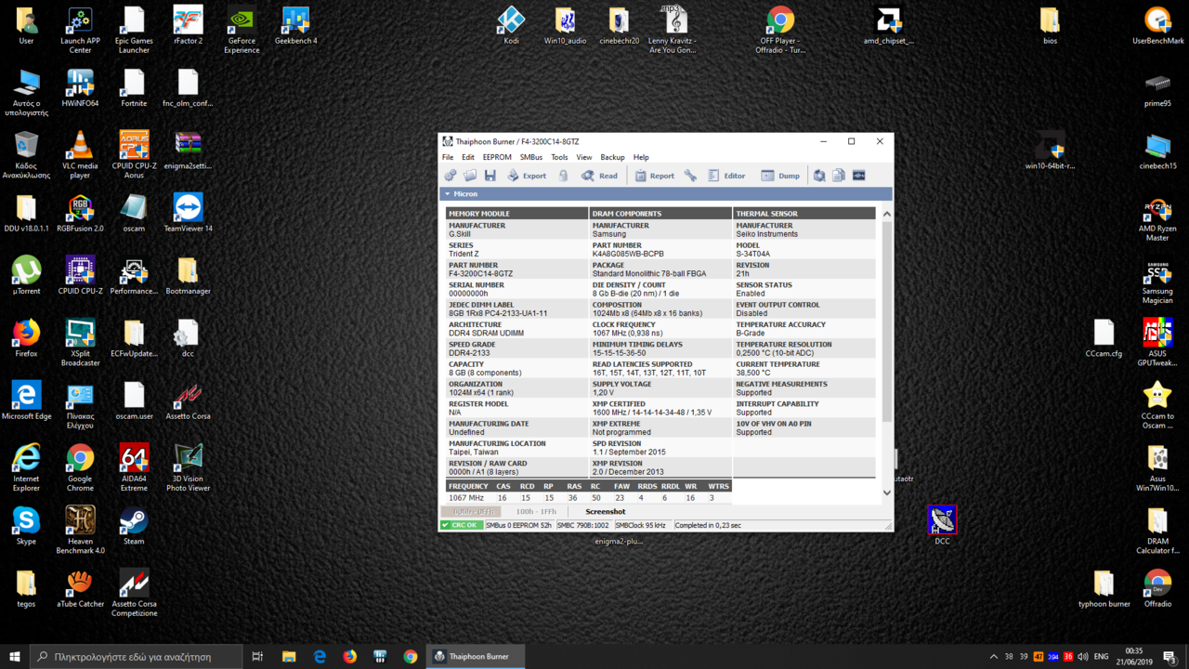Screen dimensions: 1189x669
Task: Open the View menu
Action: pyautogui.click(x=584, y=157)
